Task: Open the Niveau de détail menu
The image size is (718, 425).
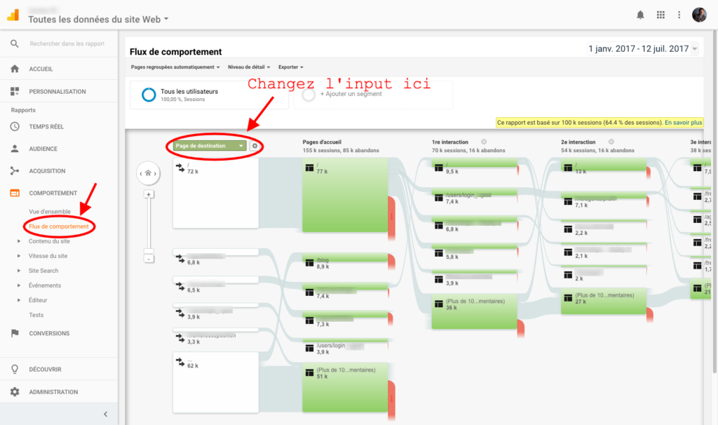Action: 250,67
